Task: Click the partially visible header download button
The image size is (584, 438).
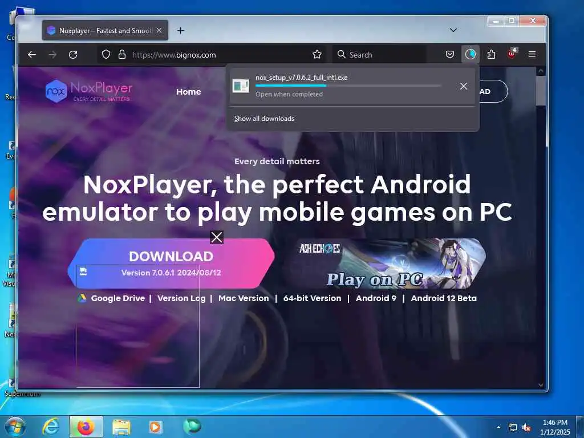Action: [493, 91]
